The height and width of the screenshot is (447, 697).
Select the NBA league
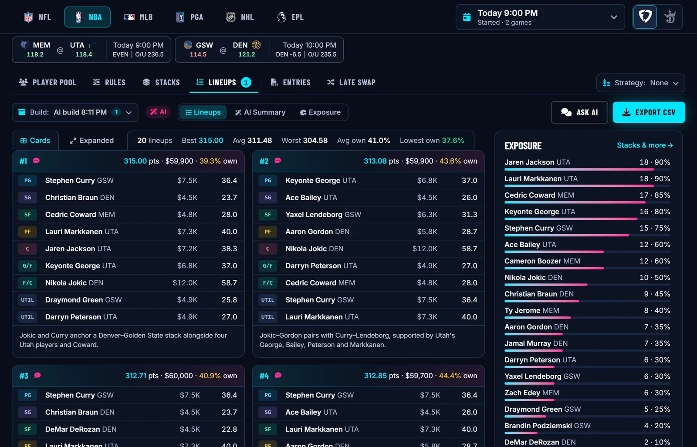pyautogui.click(x=88, y=17)
